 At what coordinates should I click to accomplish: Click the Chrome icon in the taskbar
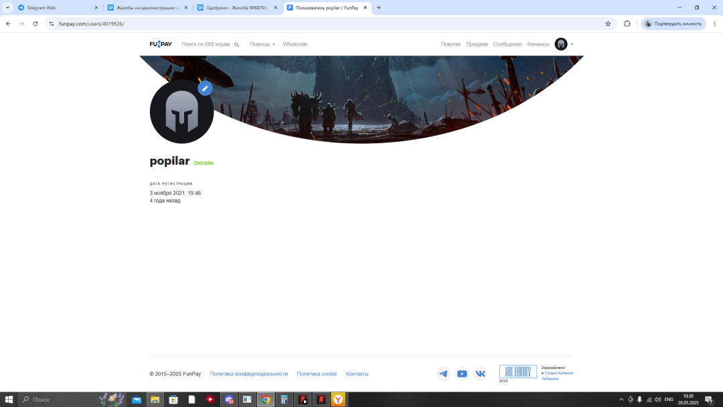pyautogui.click(x=266, y=400)
